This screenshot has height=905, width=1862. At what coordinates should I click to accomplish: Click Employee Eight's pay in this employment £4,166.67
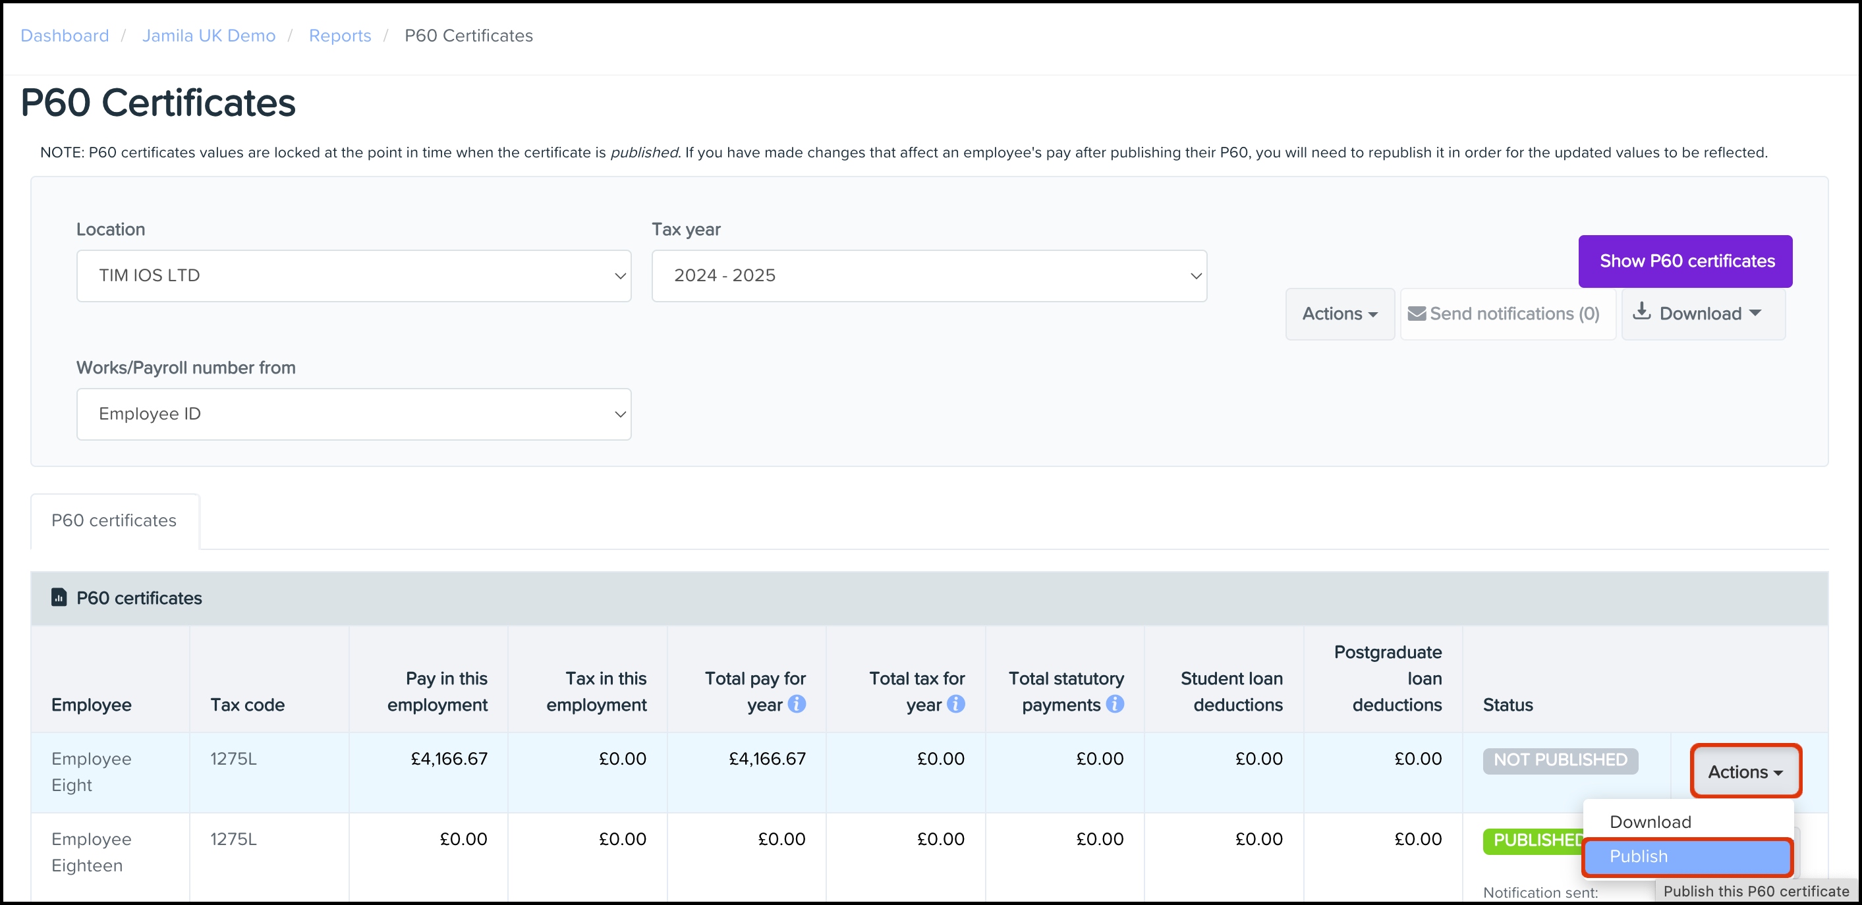[x=449, y=758]
